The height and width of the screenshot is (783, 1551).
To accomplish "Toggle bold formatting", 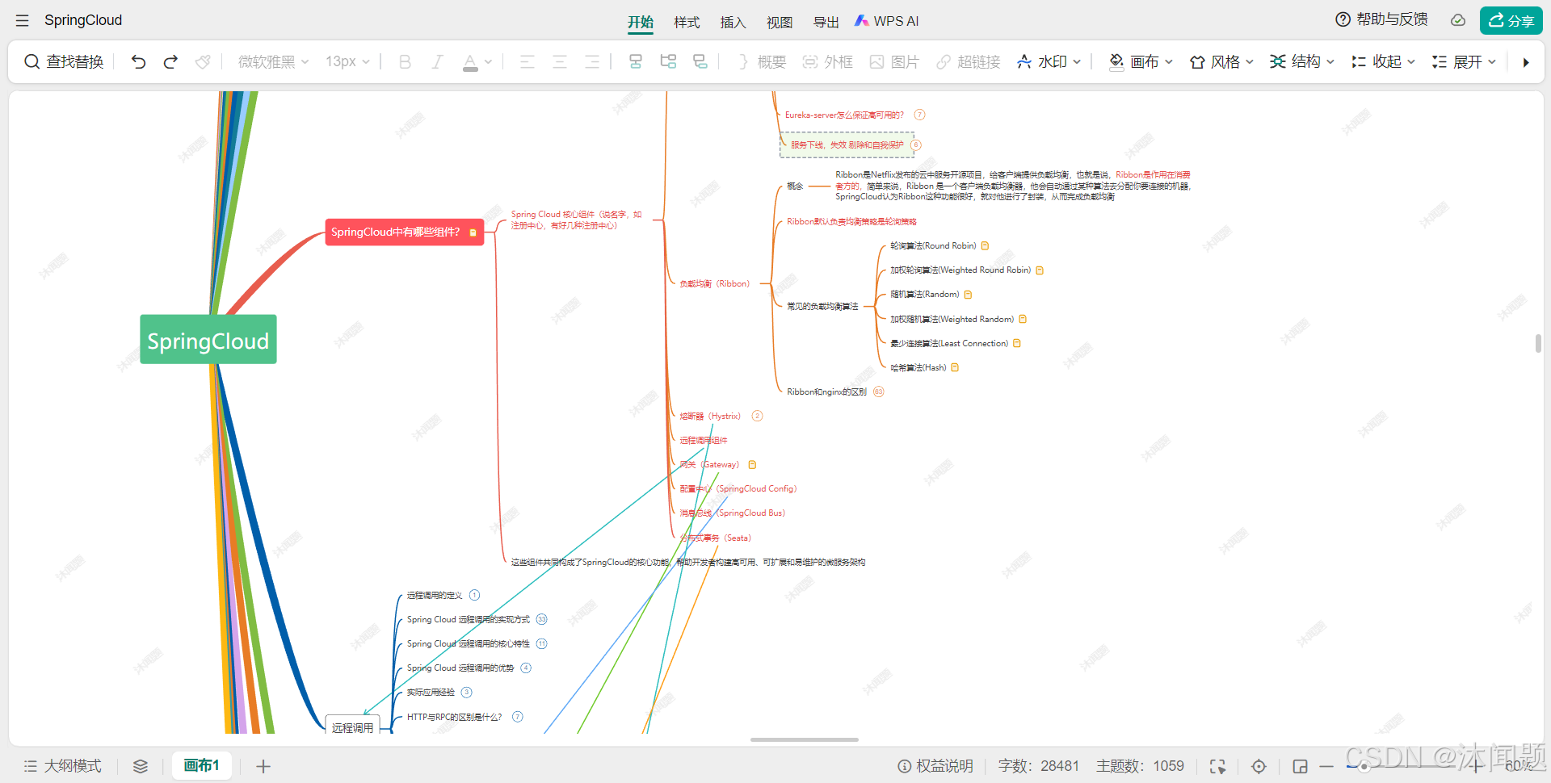I will tap(405, 62).
